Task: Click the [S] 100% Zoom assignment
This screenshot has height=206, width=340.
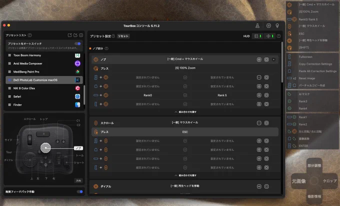Action: [x=185, y=68]
